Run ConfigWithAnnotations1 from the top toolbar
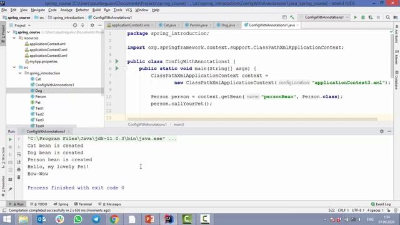This screenshot has height=225, width=400. tap(356, 17)
